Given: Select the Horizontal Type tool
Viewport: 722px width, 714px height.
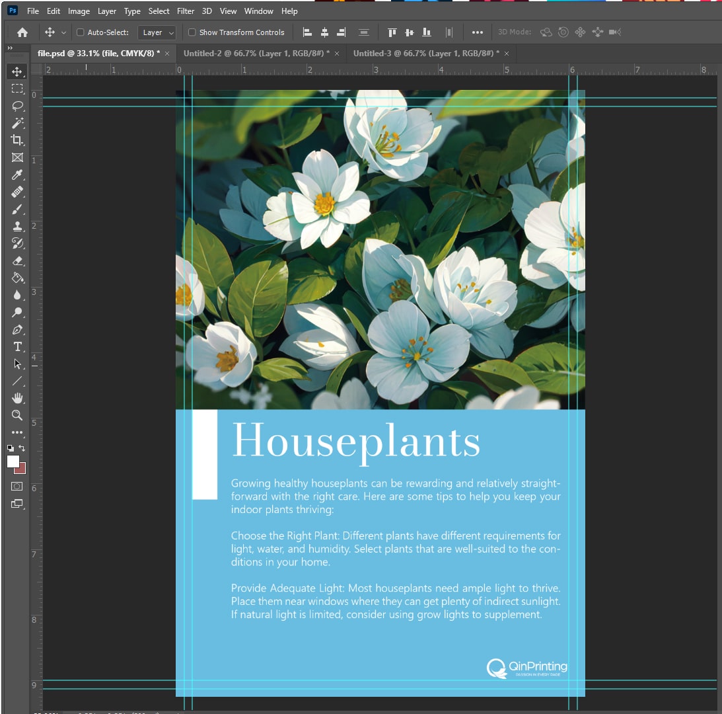Looking at the screenshot, I should (17, 346).
